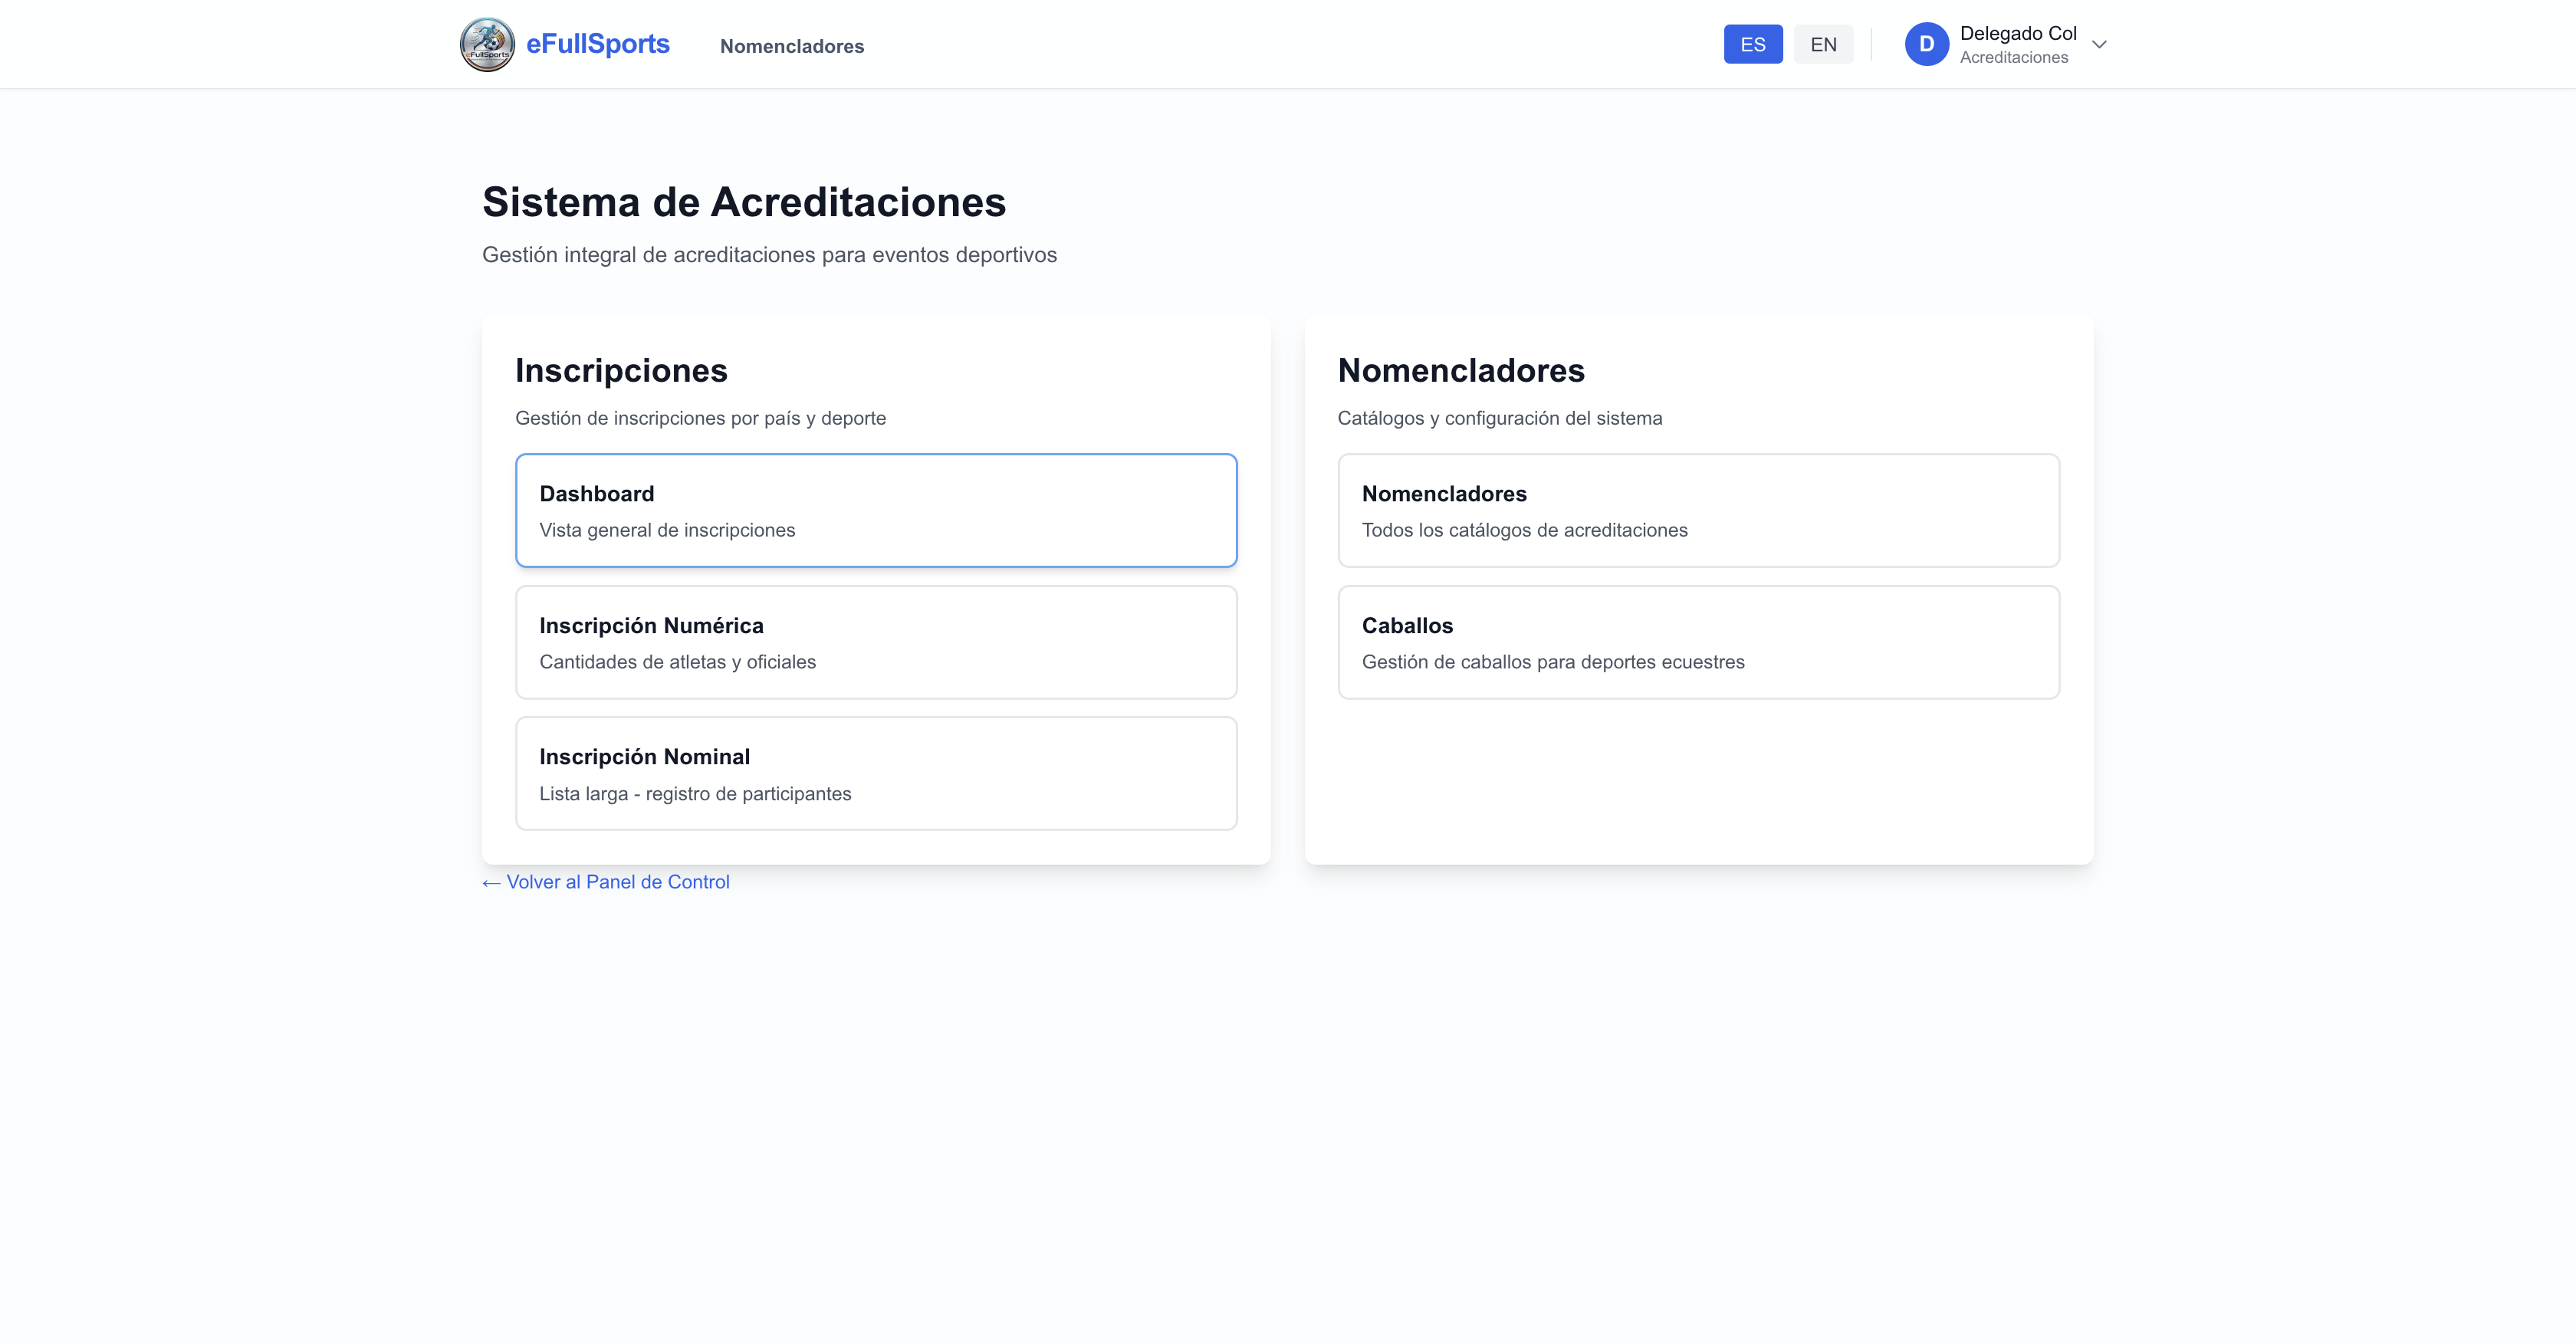Open the Nomencladores catalog card
Viewport: 2576px width, 1343px height.
point(1697,510)
